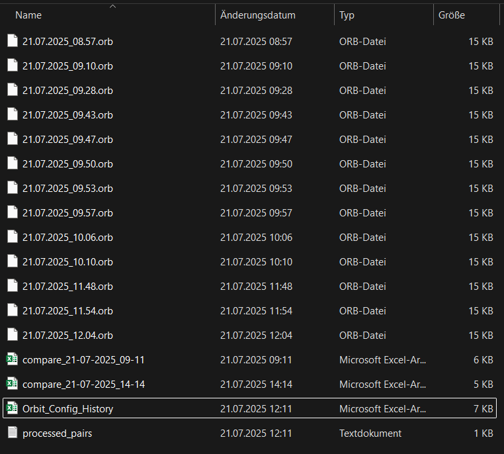Click Excel icon of compare_21-07-2025_09-11
Viewport: 504px width, 454px height.
12,359
